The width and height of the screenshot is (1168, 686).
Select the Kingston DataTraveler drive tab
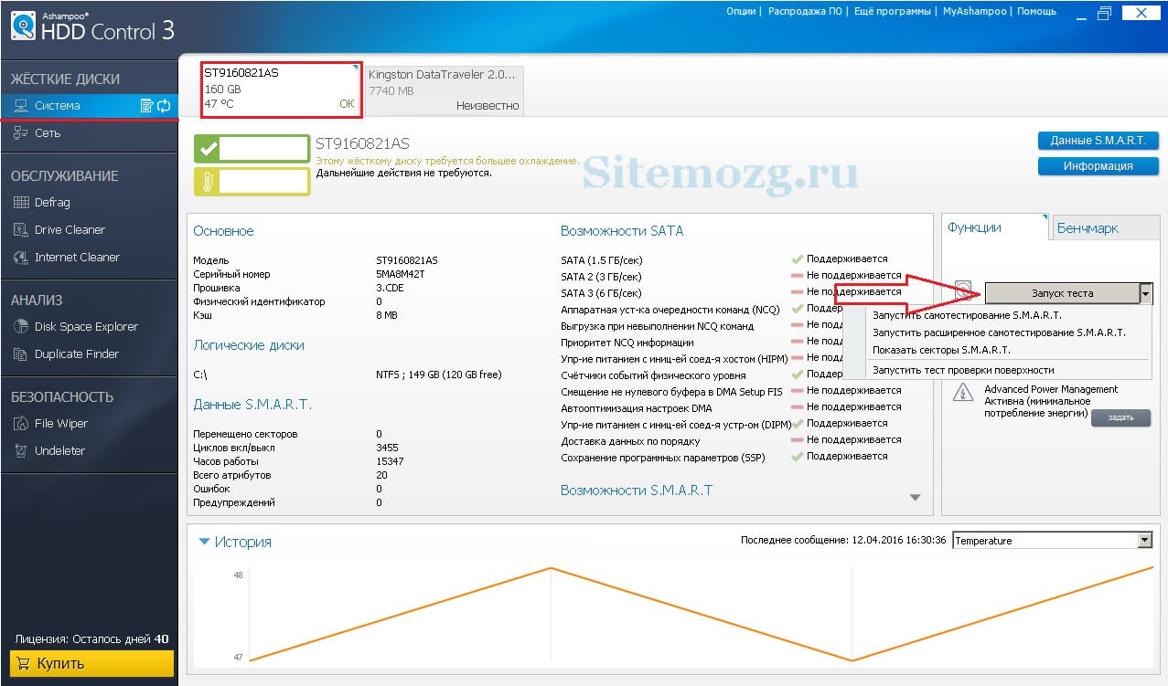(444, 90)
